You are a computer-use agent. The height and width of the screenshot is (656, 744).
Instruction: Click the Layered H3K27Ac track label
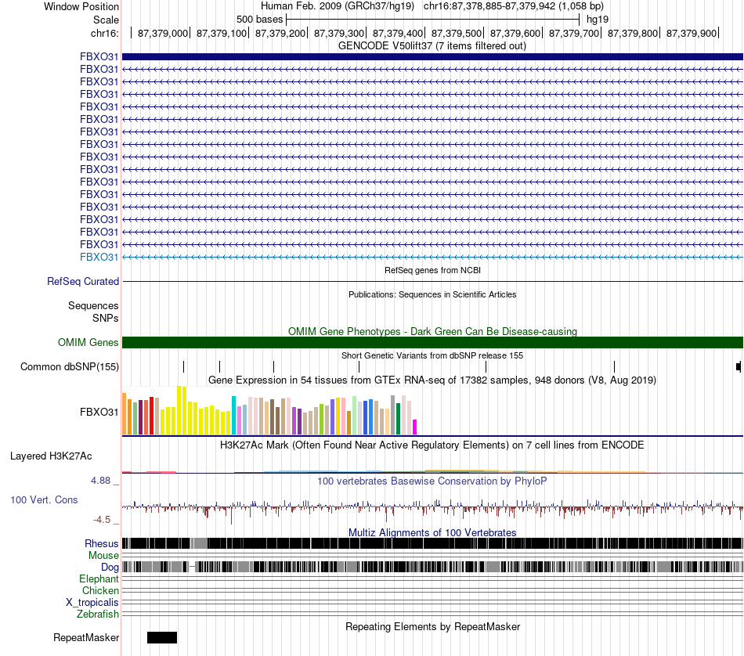(51, 456)
